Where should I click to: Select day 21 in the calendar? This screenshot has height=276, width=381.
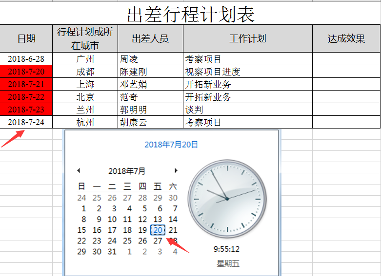pyautogui.click(x=173, y=230)
